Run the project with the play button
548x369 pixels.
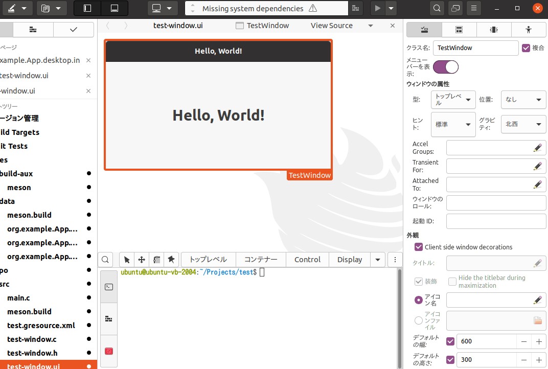pyautogui.click(x=377, y=8)
